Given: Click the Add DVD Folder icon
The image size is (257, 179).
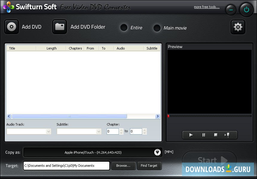Looking at the screenshot, I should [x=60, y=27].
